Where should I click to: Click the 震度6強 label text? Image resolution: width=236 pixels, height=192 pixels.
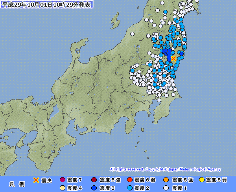point(110,180)
